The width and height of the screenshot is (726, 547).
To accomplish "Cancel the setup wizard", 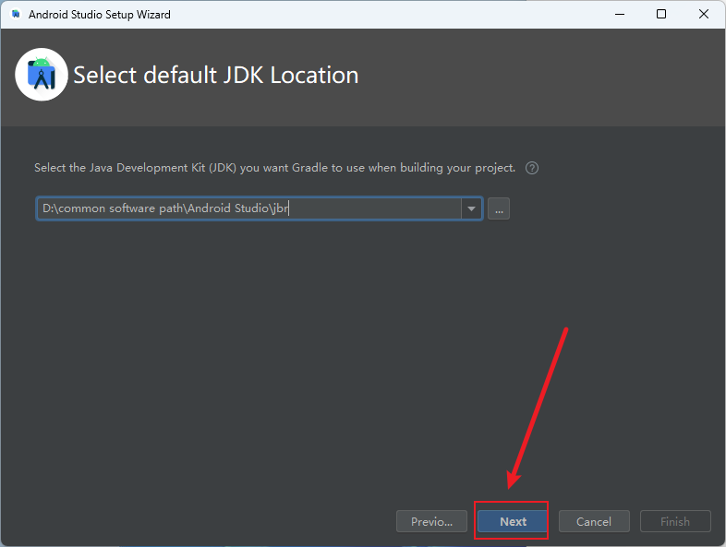I will point(594,521).
